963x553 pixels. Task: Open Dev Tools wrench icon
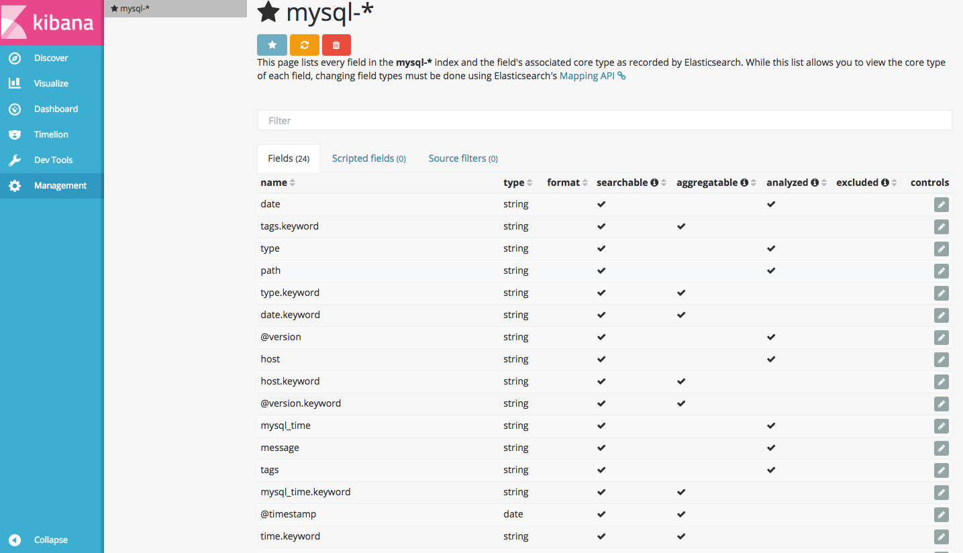tap(15, 160)
